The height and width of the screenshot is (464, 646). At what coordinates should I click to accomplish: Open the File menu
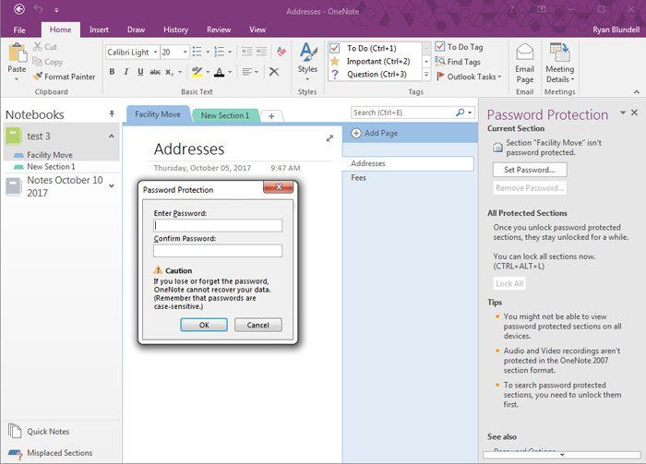(19, 30)
